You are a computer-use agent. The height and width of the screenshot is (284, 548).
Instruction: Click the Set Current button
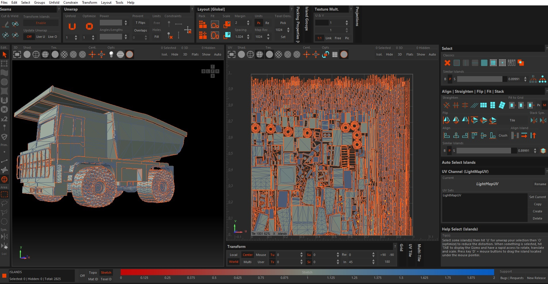537,197
